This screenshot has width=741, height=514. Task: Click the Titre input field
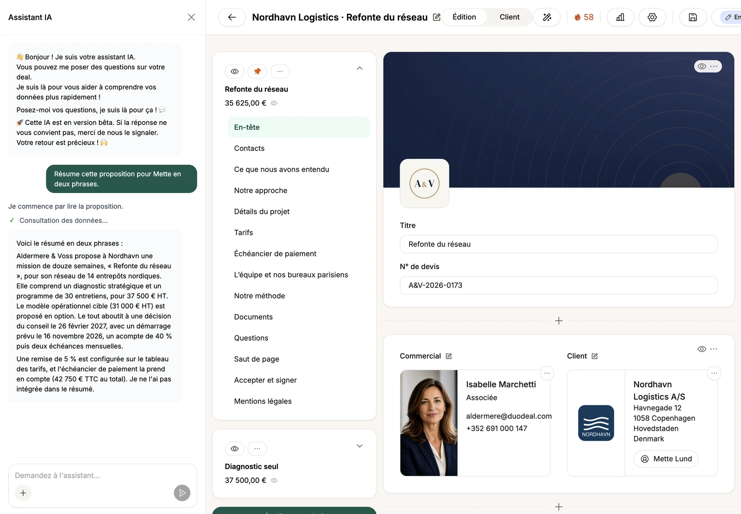559,244
